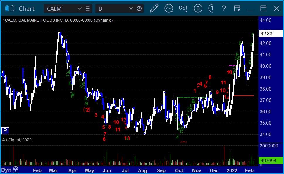284x174 pixels.
Task: Open the CALM symbol dropdown arrow
Action: 79,8
